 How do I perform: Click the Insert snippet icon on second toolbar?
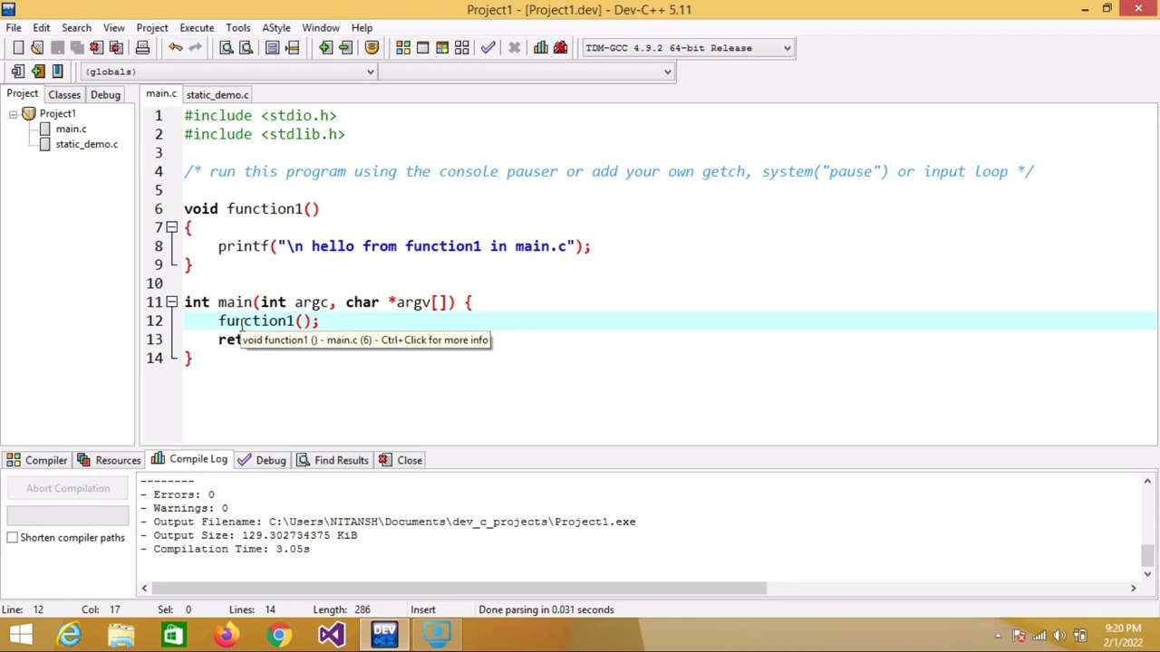point(18,71)
